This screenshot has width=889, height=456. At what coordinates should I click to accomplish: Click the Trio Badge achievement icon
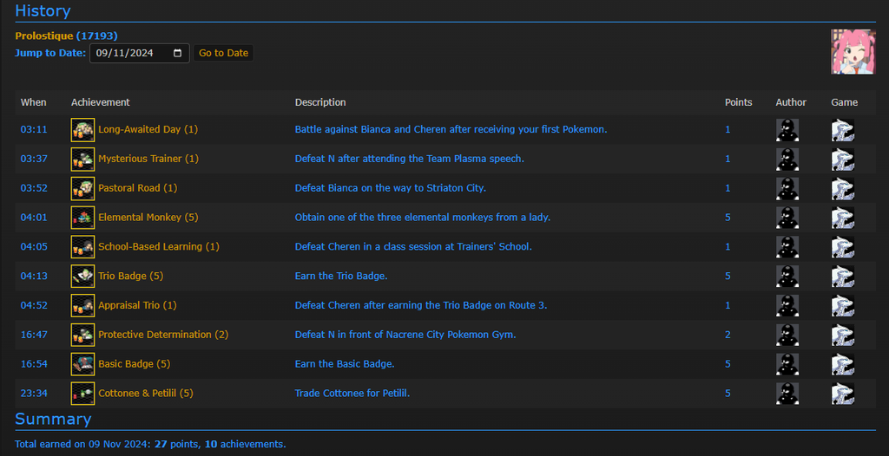(82, 276)
